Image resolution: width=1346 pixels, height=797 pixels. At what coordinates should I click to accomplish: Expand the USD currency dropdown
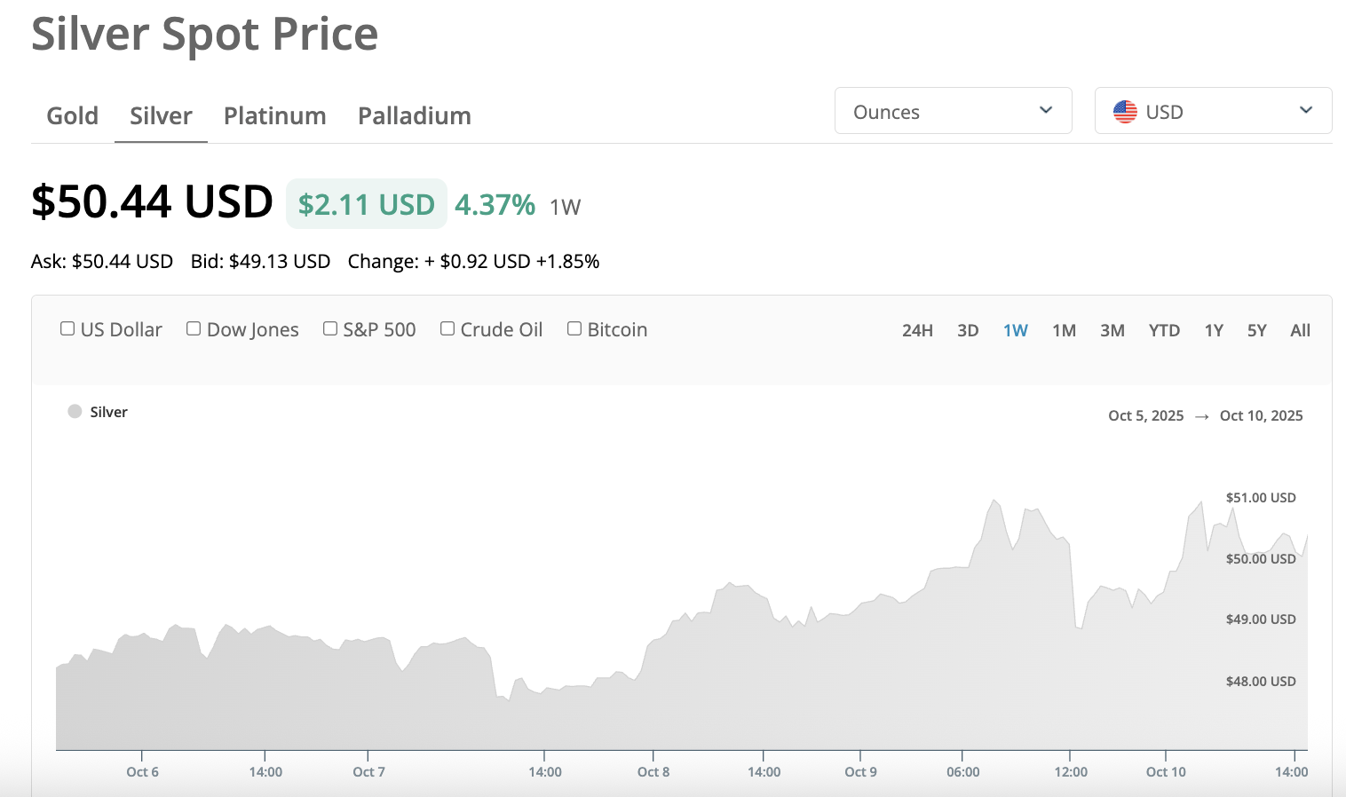pos(1213,111)
